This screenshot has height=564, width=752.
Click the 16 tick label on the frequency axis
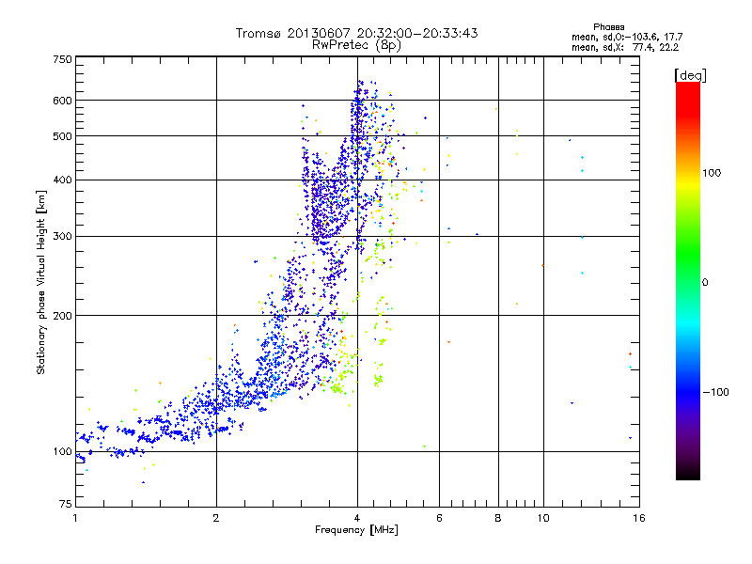click(639, 518)
